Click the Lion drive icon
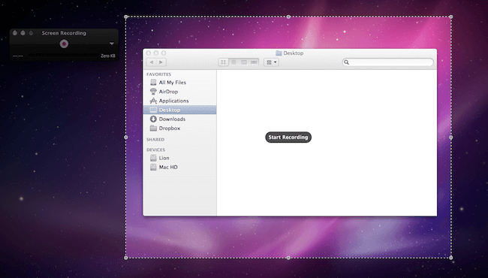This screenshot has height=278, width=488. pos(153,158)
